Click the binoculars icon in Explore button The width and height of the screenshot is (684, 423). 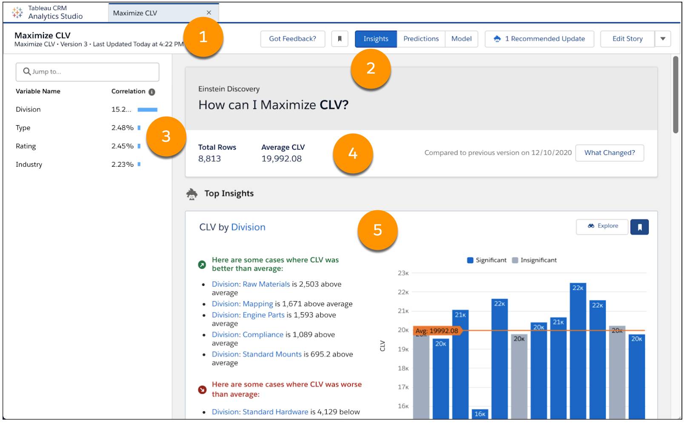(591, 226)
